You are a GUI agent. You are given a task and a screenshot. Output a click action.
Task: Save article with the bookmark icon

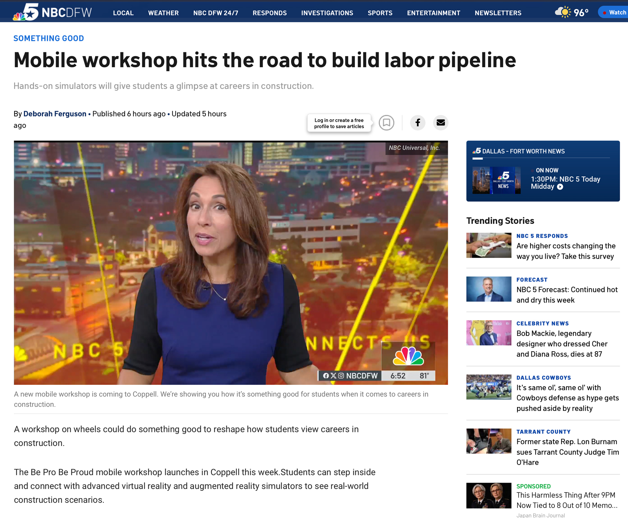coord(386,123)
